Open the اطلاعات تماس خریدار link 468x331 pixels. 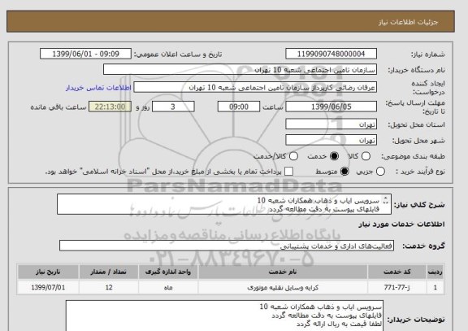tap(98, 88)
